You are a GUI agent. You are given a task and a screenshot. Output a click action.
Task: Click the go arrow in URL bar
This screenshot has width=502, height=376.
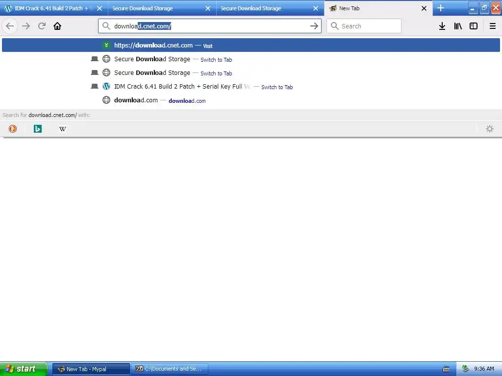coord(314,26)
